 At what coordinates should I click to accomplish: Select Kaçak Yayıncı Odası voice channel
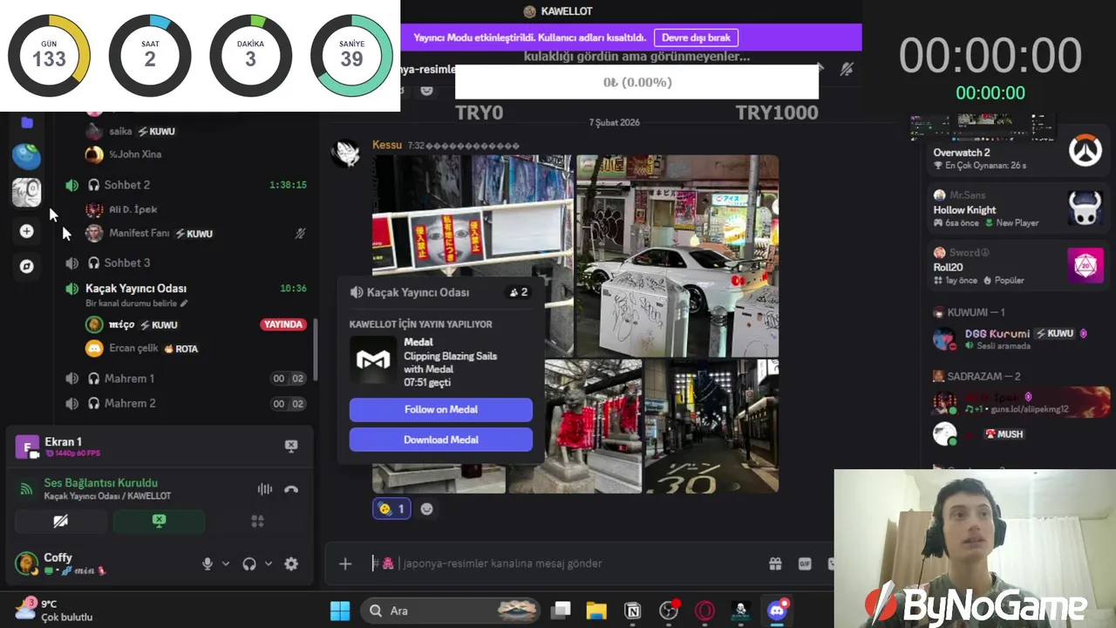click(136, 288)
